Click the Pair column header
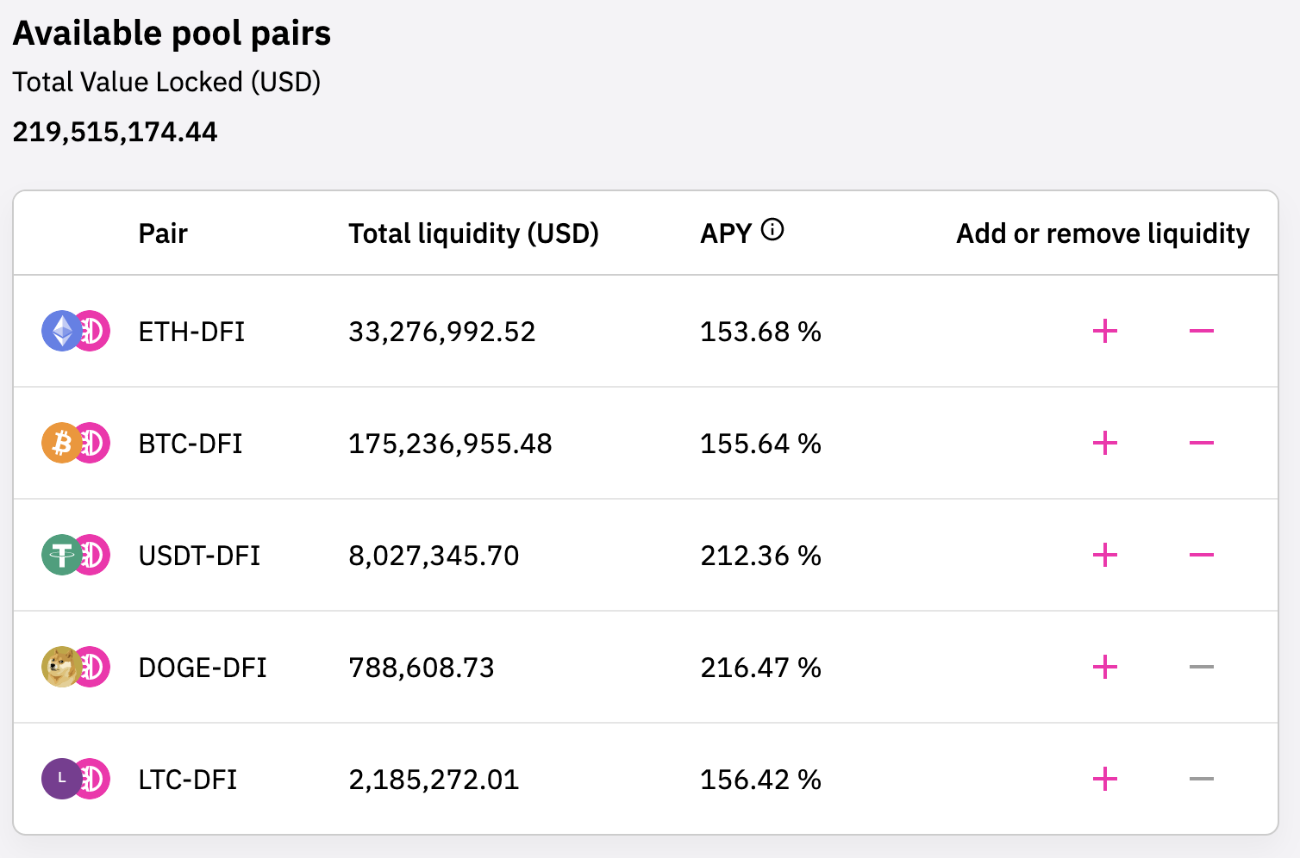This screenshot has height=858, width=1300. 163,233
